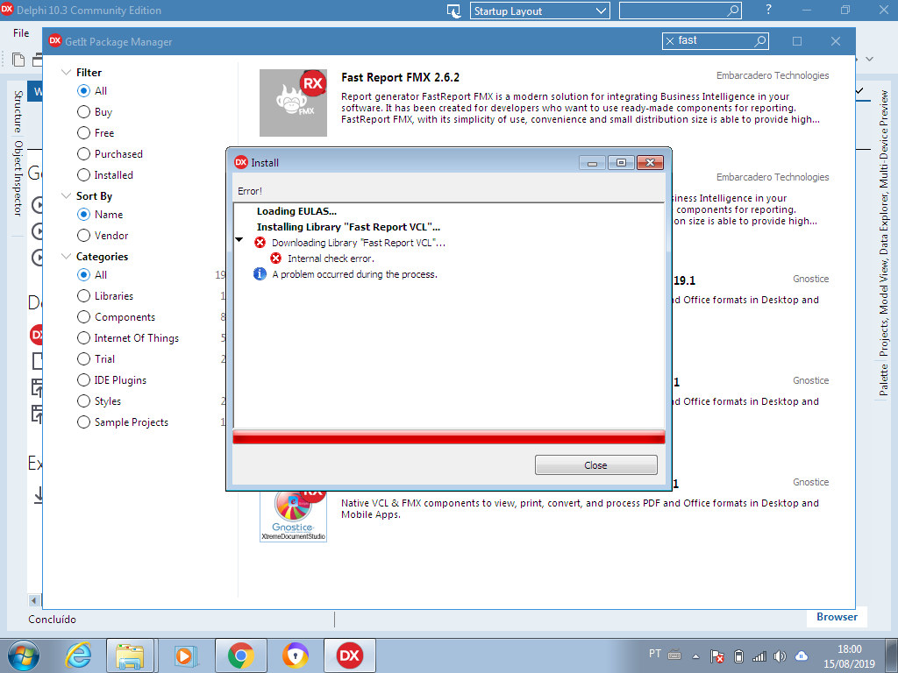Click the Gnostice XtremeDocumentStudio thumbnail

pos(293,515)
